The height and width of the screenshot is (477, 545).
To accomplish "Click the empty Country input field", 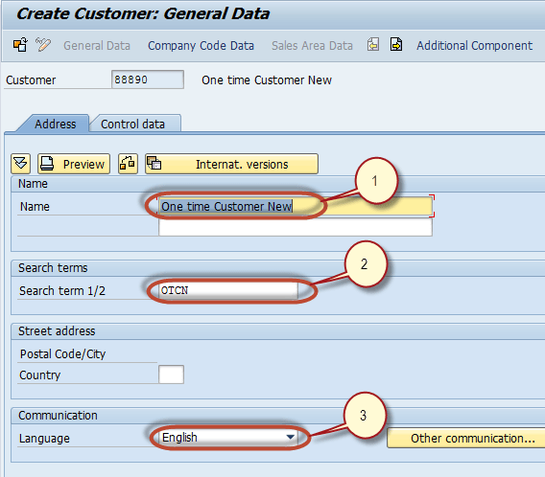I will tap(171, 375).
